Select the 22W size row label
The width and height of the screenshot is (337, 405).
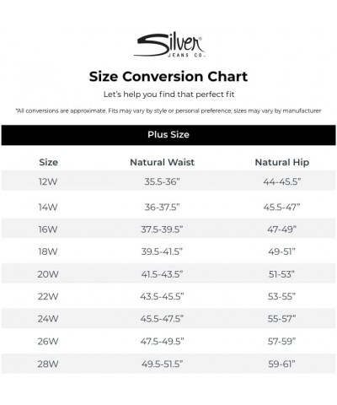(x=48, y=296)
